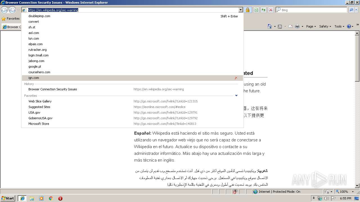Screen dimensions: 360x202
Task: Open Suggested Sites favorite
Action: pos(132,107)
